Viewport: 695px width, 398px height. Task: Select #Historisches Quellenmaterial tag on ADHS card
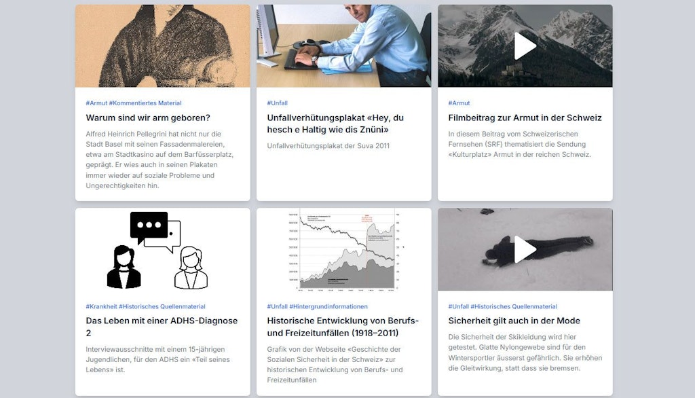162,306
